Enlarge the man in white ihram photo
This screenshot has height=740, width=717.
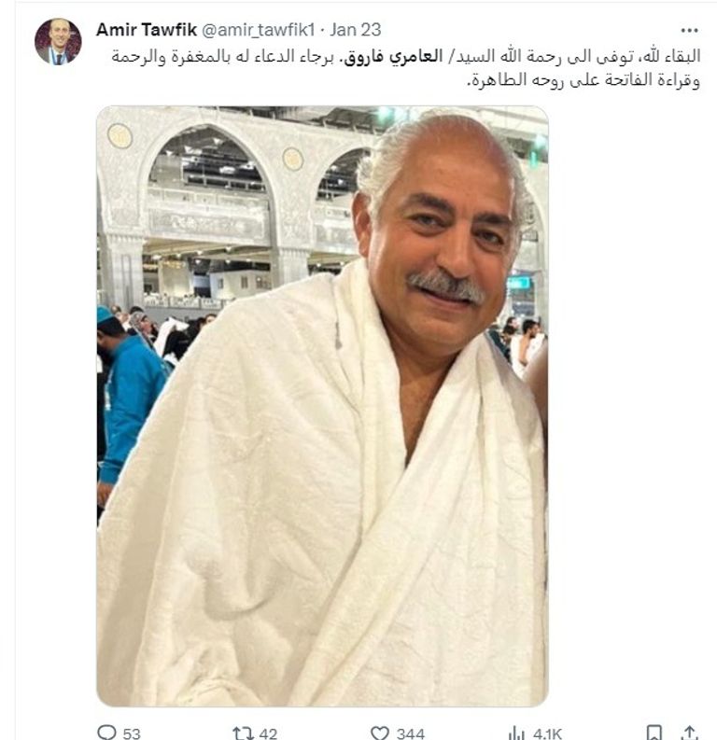pyautogui.click(x=322, y=406)
